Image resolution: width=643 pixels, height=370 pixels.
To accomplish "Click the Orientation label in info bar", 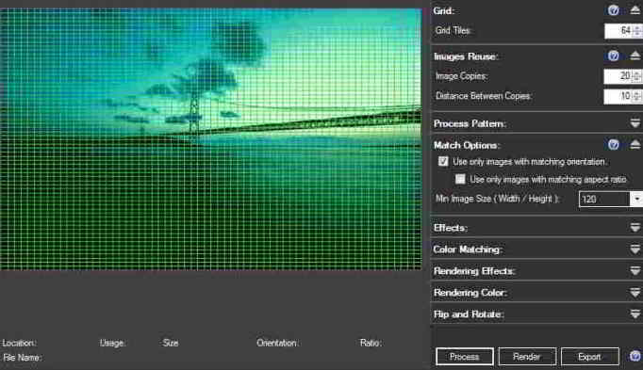I will [277, 343].
